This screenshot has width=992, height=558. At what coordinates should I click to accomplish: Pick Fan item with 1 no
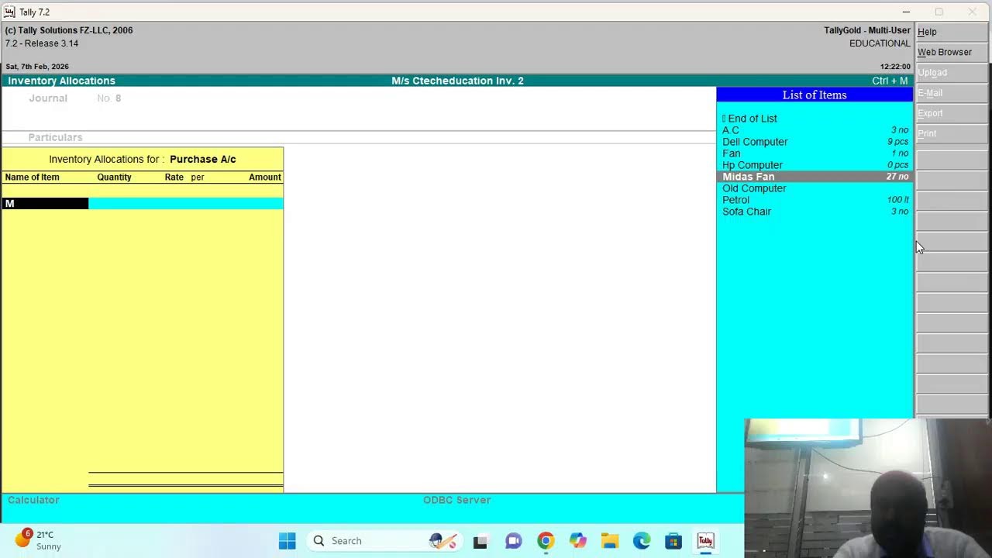pos(815,153)
